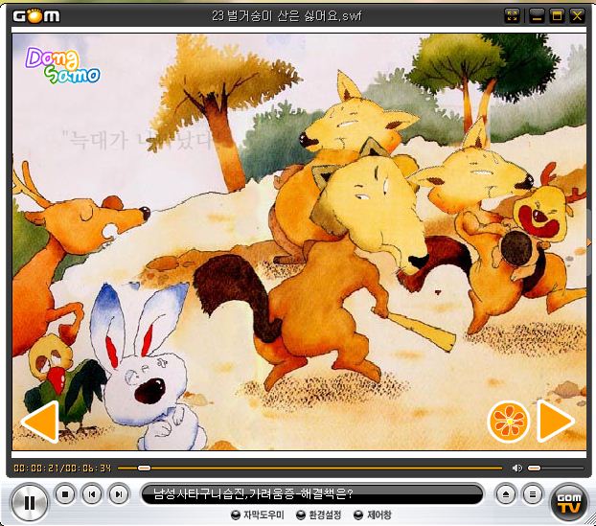Open the playlist button
Screen dimensions: 596x526
coord(533,494)
